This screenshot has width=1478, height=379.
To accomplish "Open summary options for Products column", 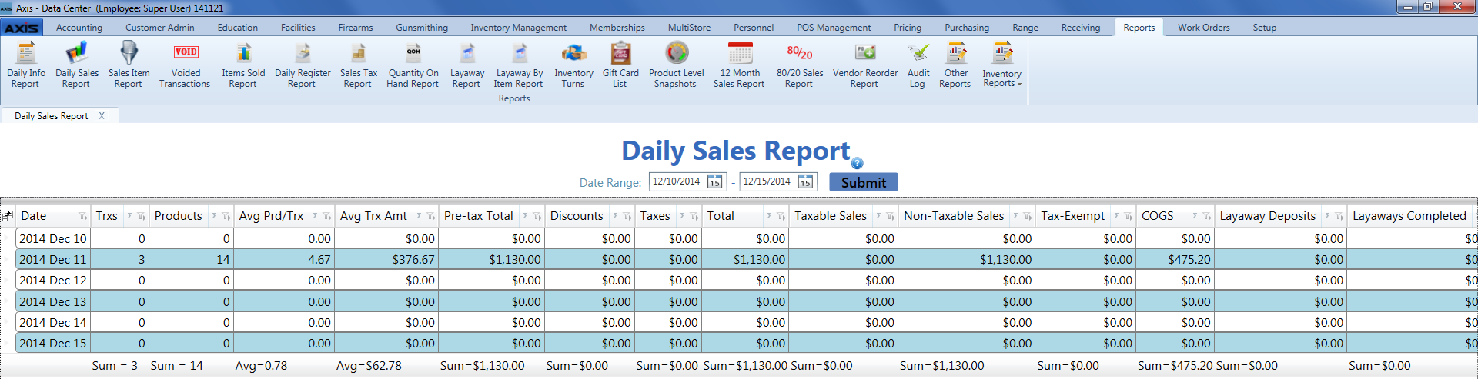I will tap(214, 216).
